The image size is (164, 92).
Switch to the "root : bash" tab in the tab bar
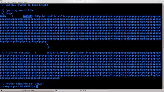82,91
